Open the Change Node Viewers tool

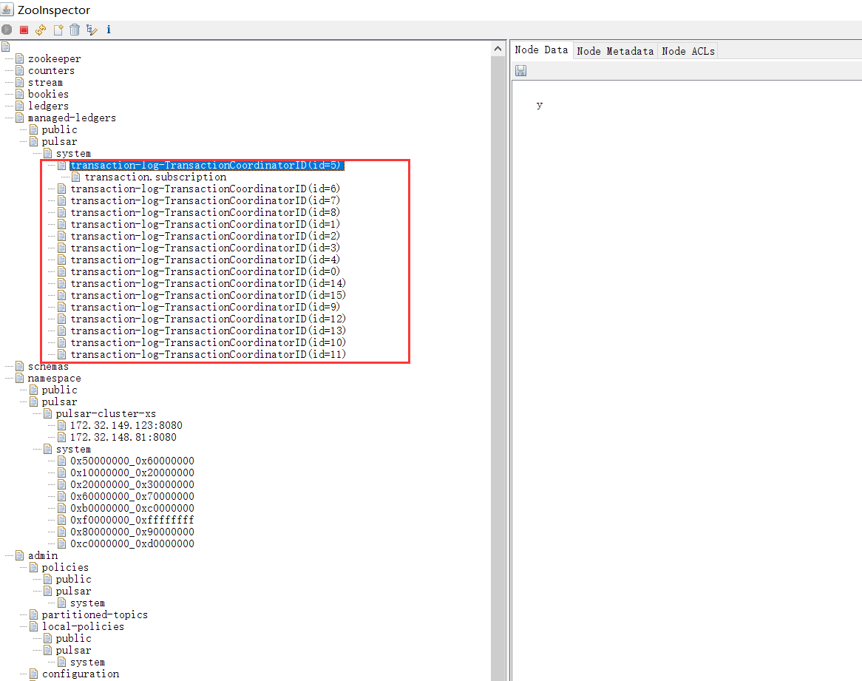point(92,30)
